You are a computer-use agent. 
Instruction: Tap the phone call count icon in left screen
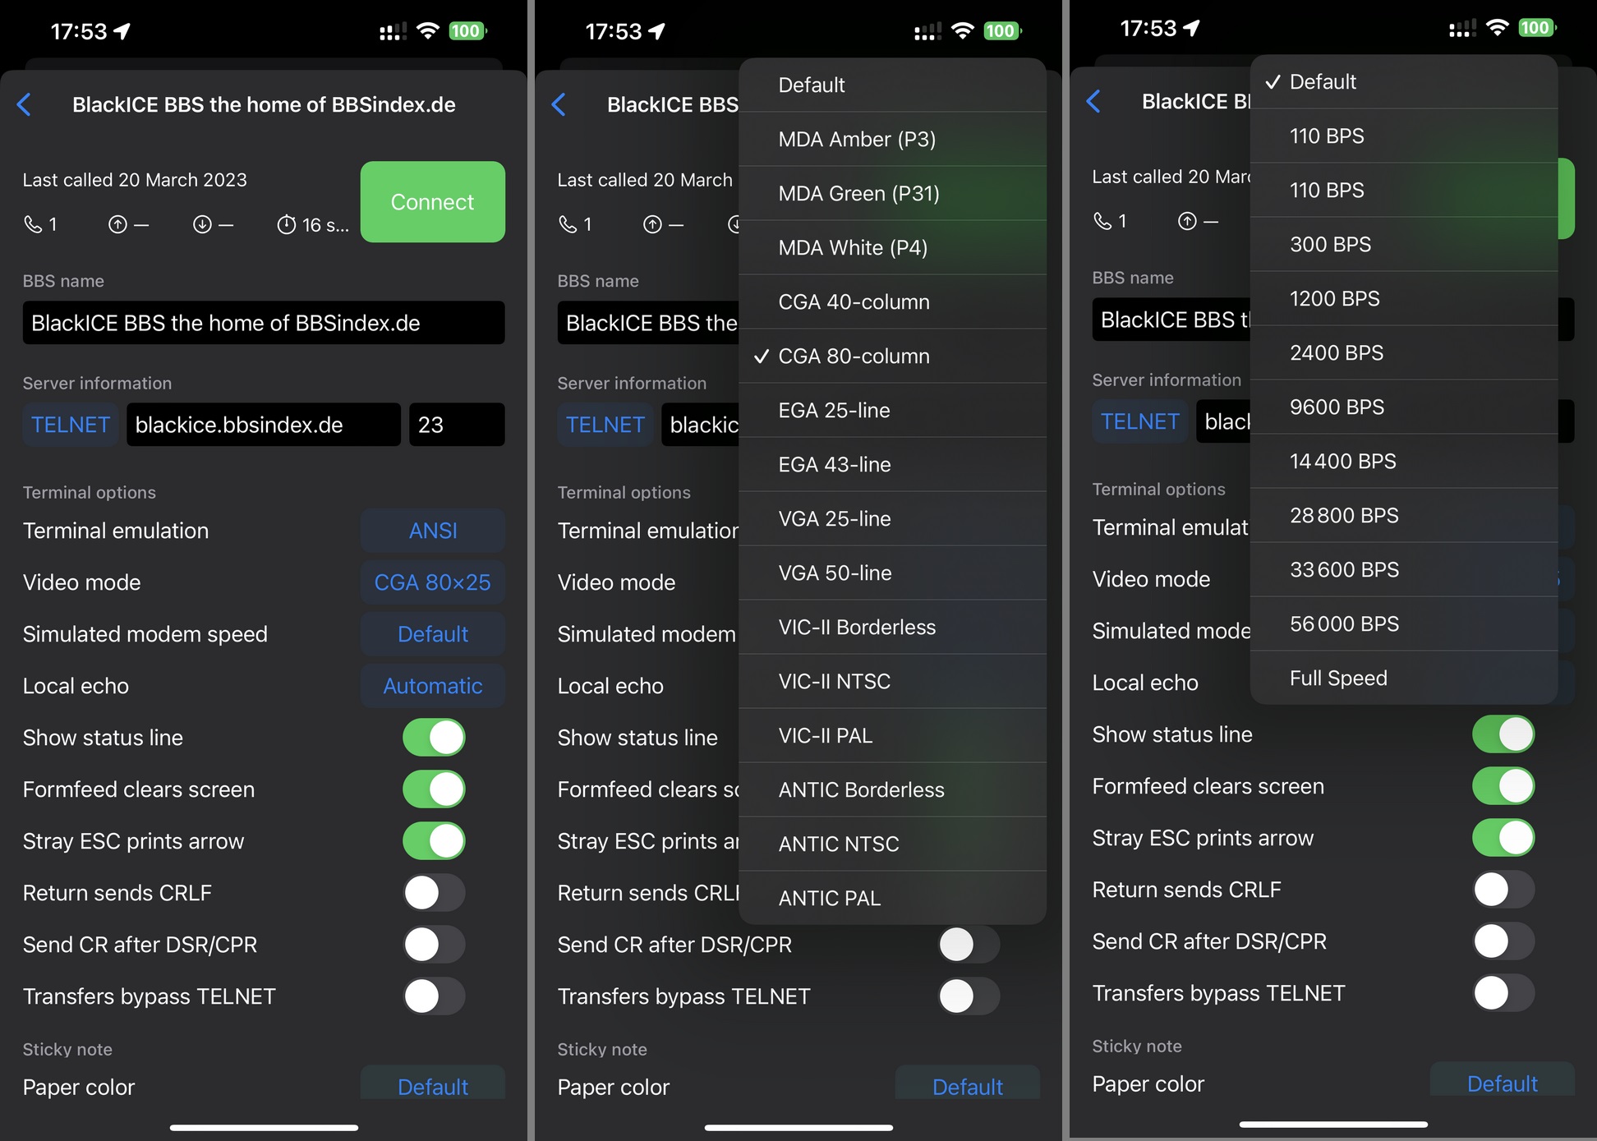coord(33,224)
